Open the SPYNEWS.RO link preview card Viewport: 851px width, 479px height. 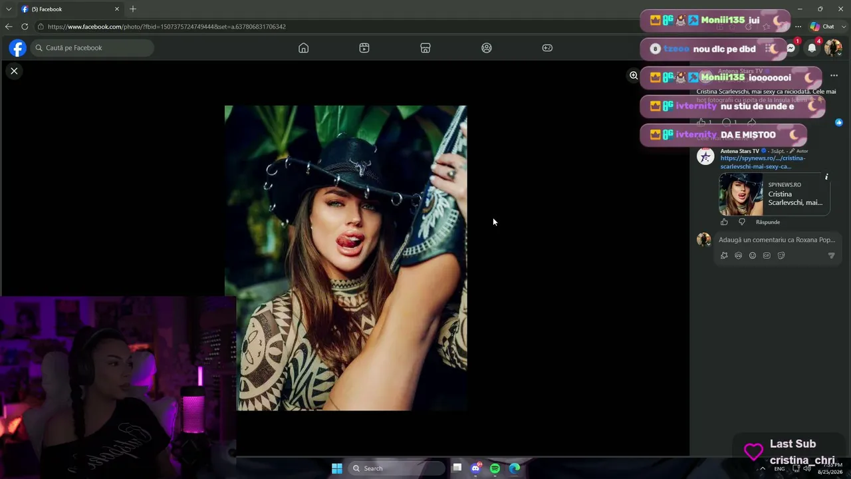(x=775, y=194)
